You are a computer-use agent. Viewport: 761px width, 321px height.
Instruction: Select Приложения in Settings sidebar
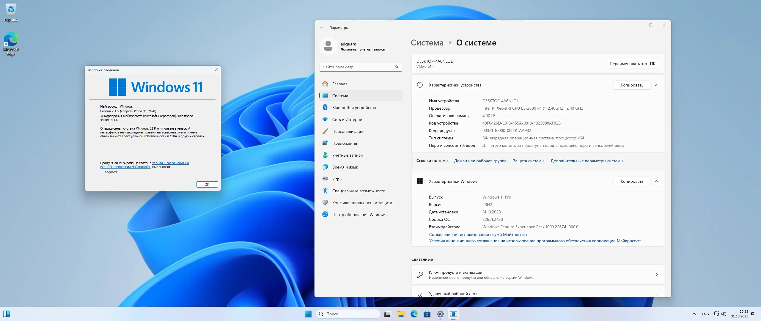pyautogui.click(x=345, y=143)
